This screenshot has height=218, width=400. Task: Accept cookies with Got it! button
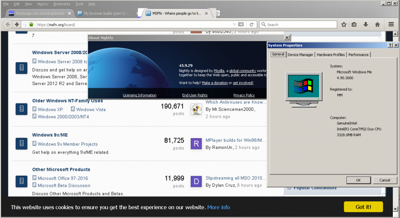click(x=363, y=207)
